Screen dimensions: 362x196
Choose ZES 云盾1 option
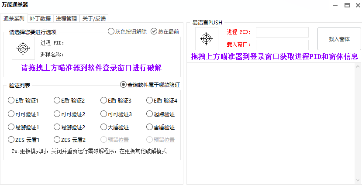24,140
